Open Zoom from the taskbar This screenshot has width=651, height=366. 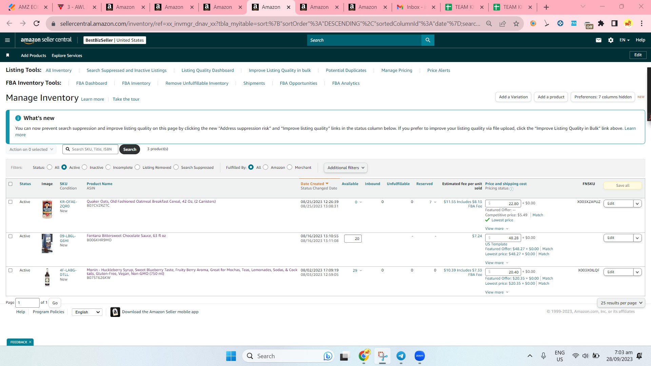tap(419, 356)
